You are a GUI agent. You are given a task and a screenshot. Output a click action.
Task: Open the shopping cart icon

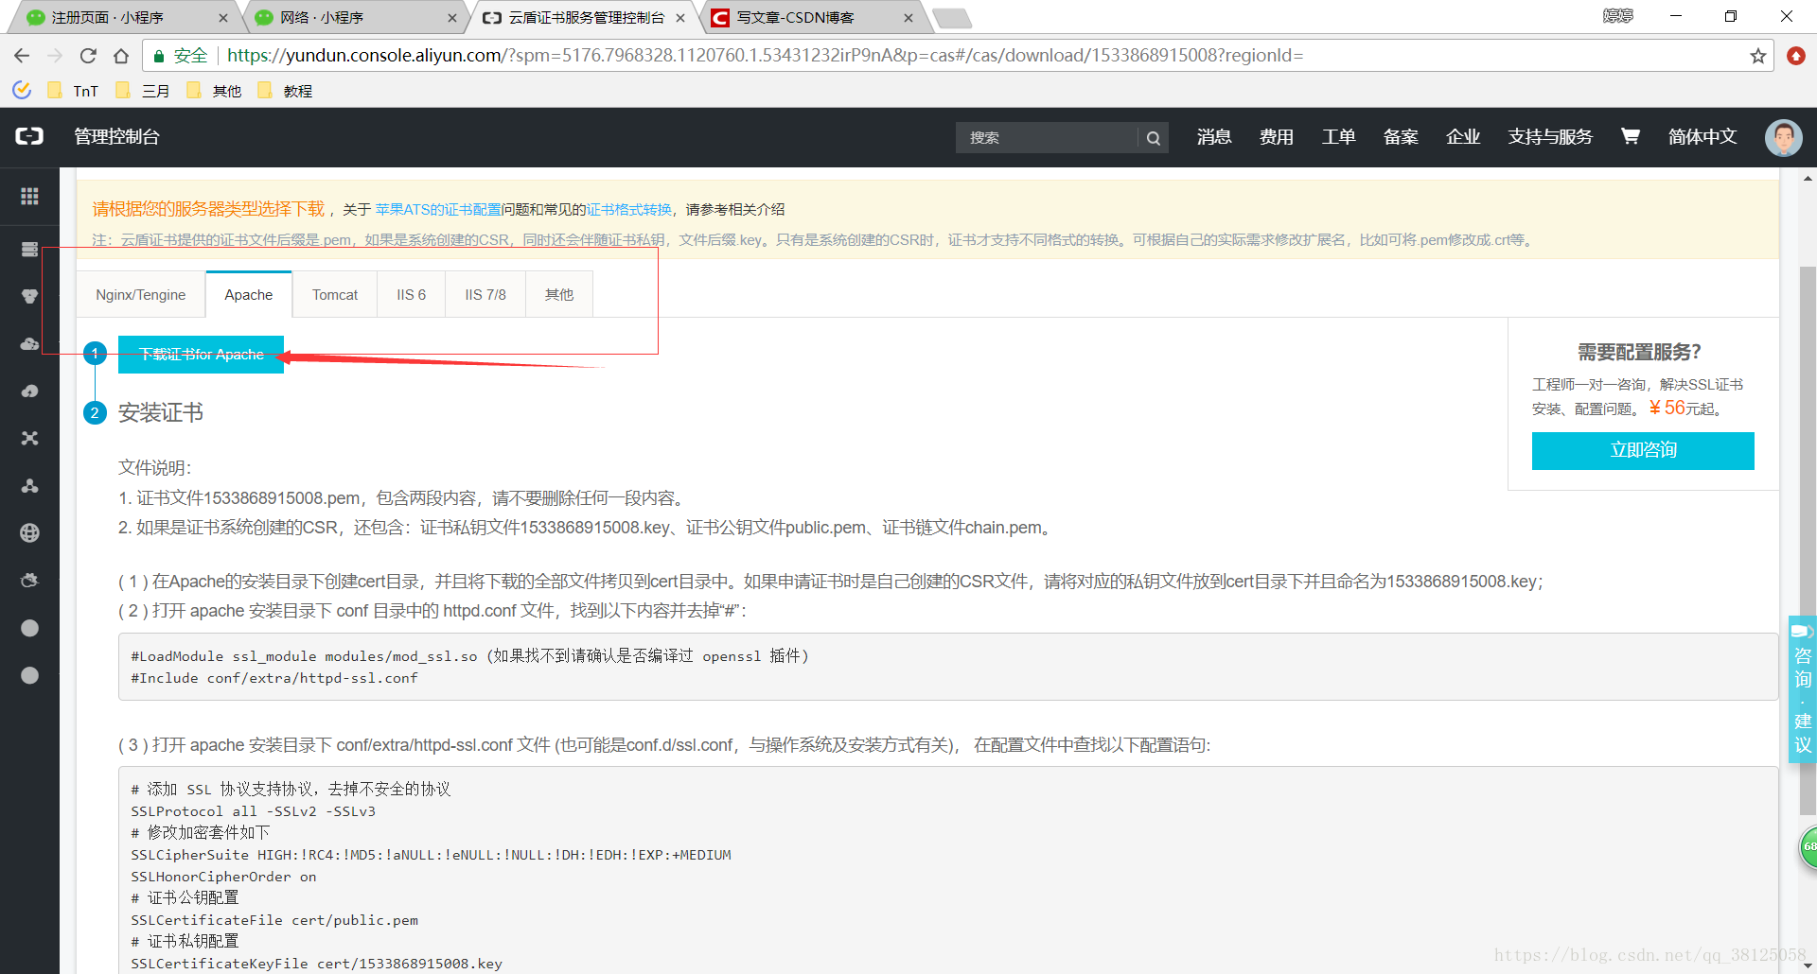coord(1630,136)
